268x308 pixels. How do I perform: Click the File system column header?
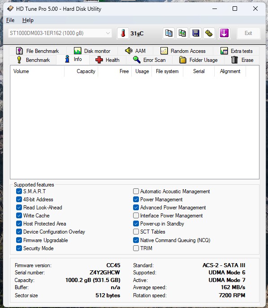pyautogui.click(x=167, y=71)
